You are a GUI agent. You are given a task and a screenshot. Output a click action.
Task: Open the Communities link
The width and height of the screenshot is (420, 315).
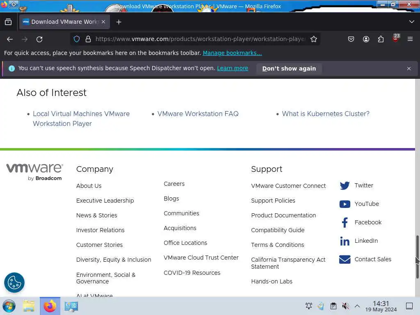(x=181, y=213)
